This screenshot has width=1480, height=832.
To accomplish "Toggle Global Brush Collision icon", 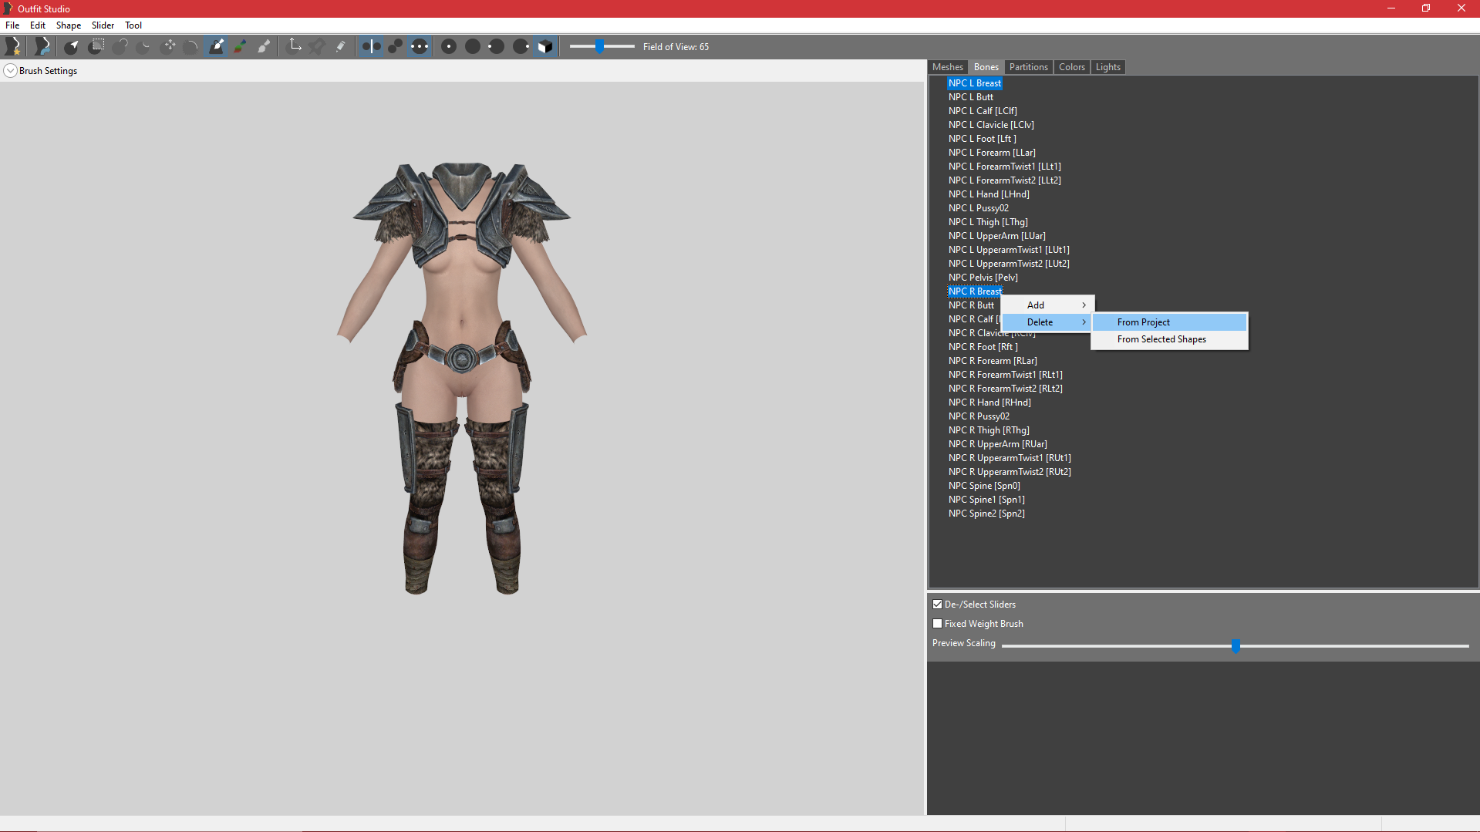I will click(x=419, y=46).
